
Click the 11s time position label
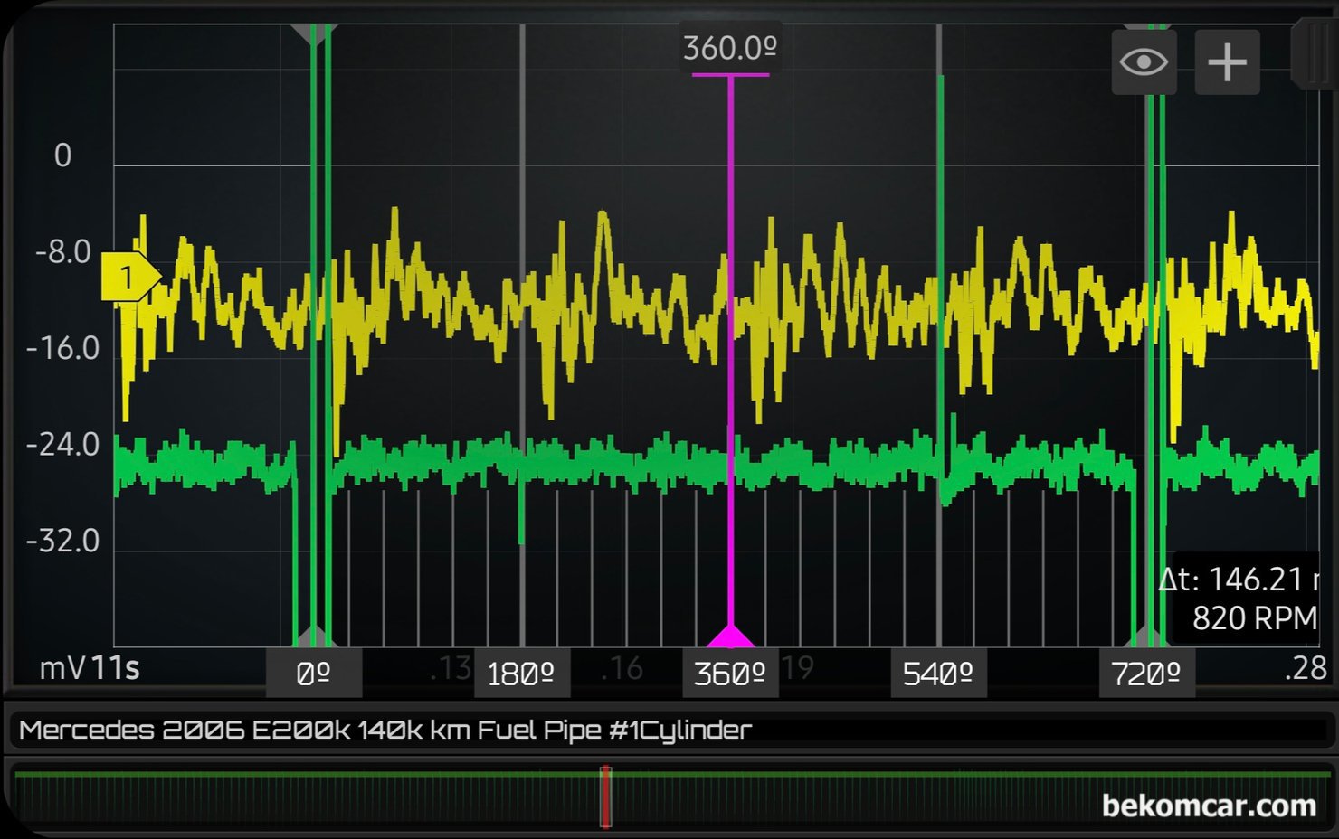[115, 669]
